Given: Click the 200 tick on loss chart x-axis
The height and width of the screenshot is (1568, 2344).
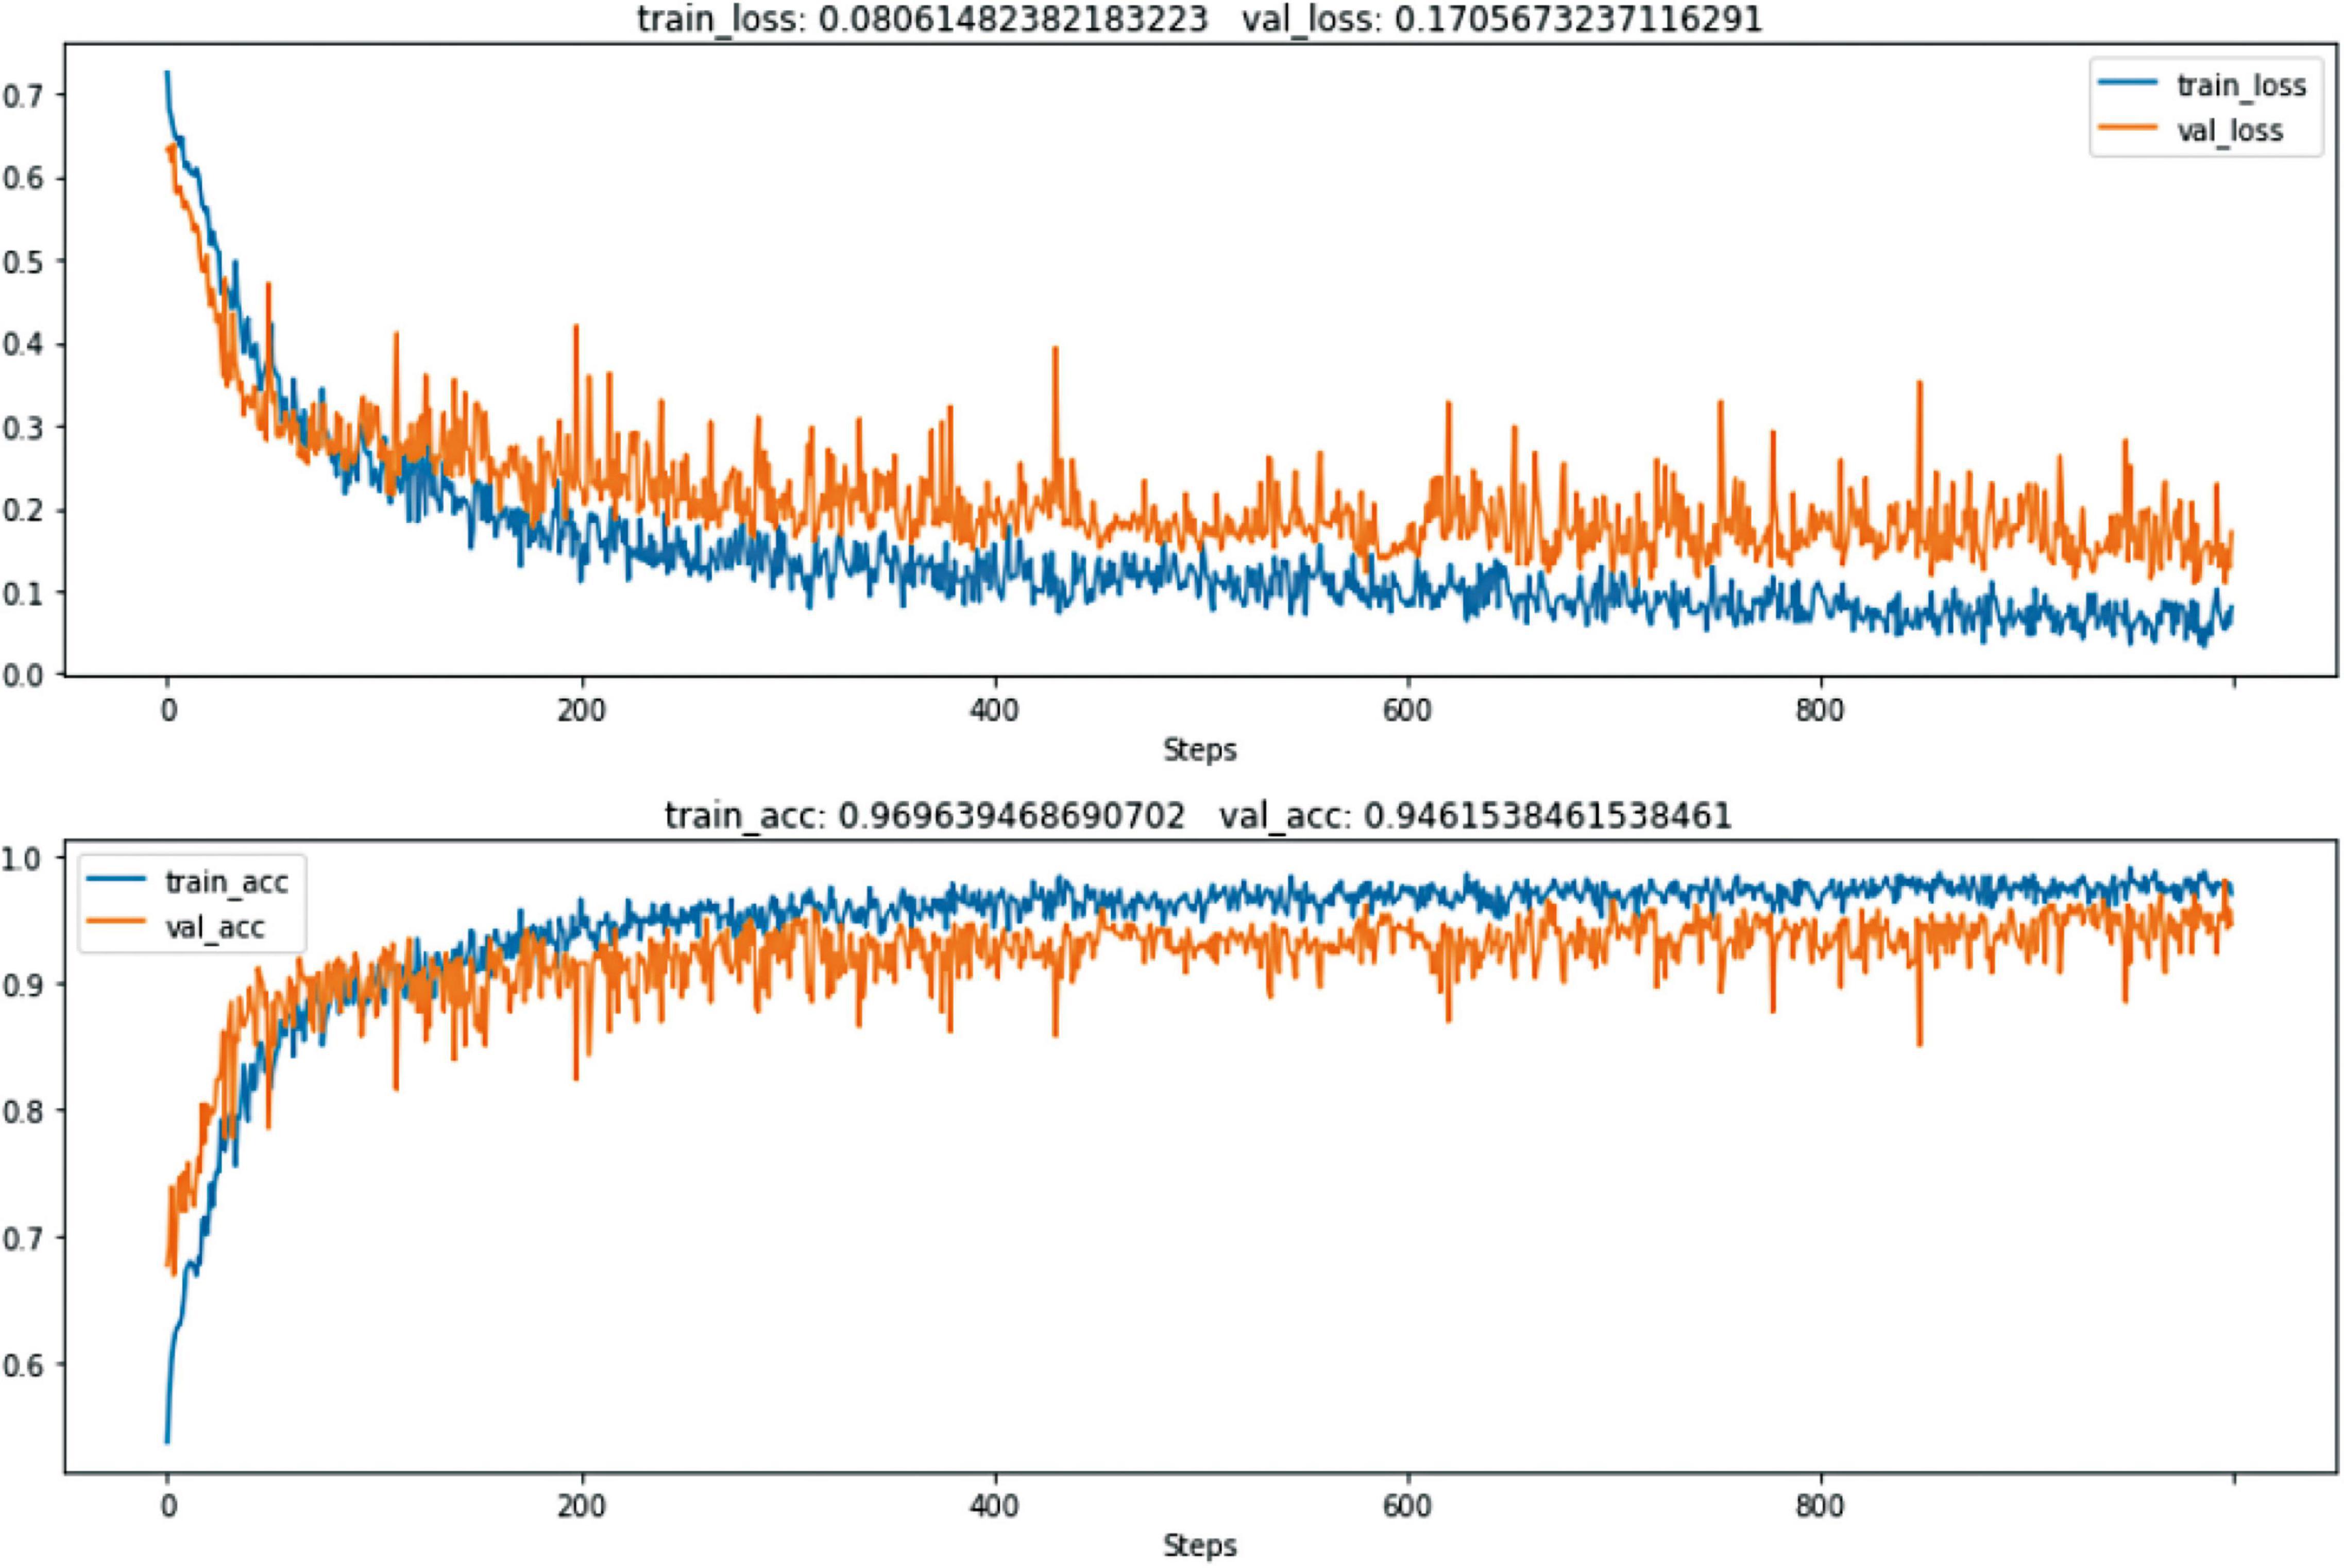Looking at the screenshot, I should 581,711.
